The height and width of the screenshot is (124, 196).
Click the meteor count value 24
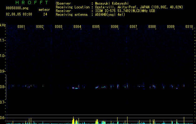(x=45, y=14)
